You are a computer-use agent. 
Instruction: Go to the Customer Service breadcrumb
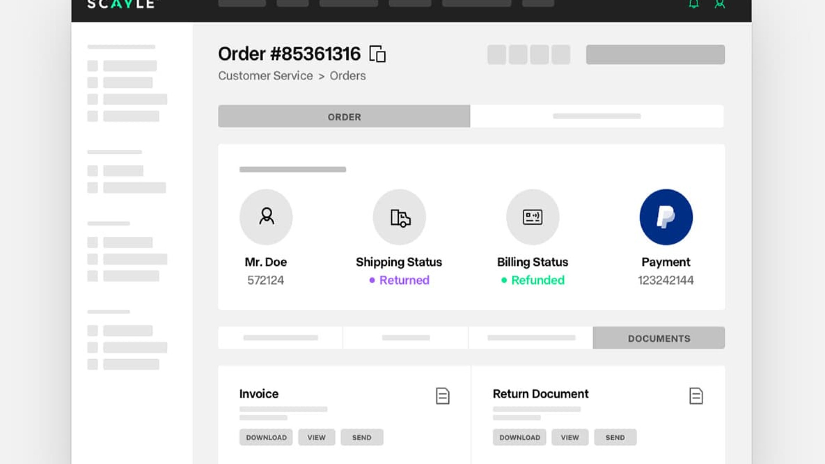pos(265,76)
